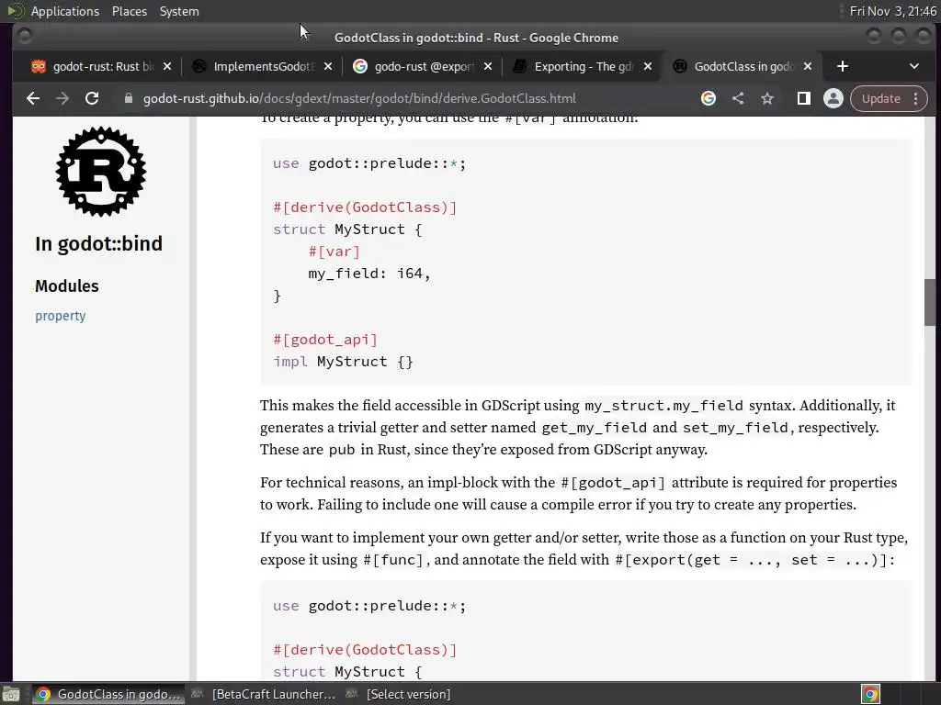Click the page vertical scrollbar thumb
The width and height of the screenshot is (941, 705).
[930, 303]
